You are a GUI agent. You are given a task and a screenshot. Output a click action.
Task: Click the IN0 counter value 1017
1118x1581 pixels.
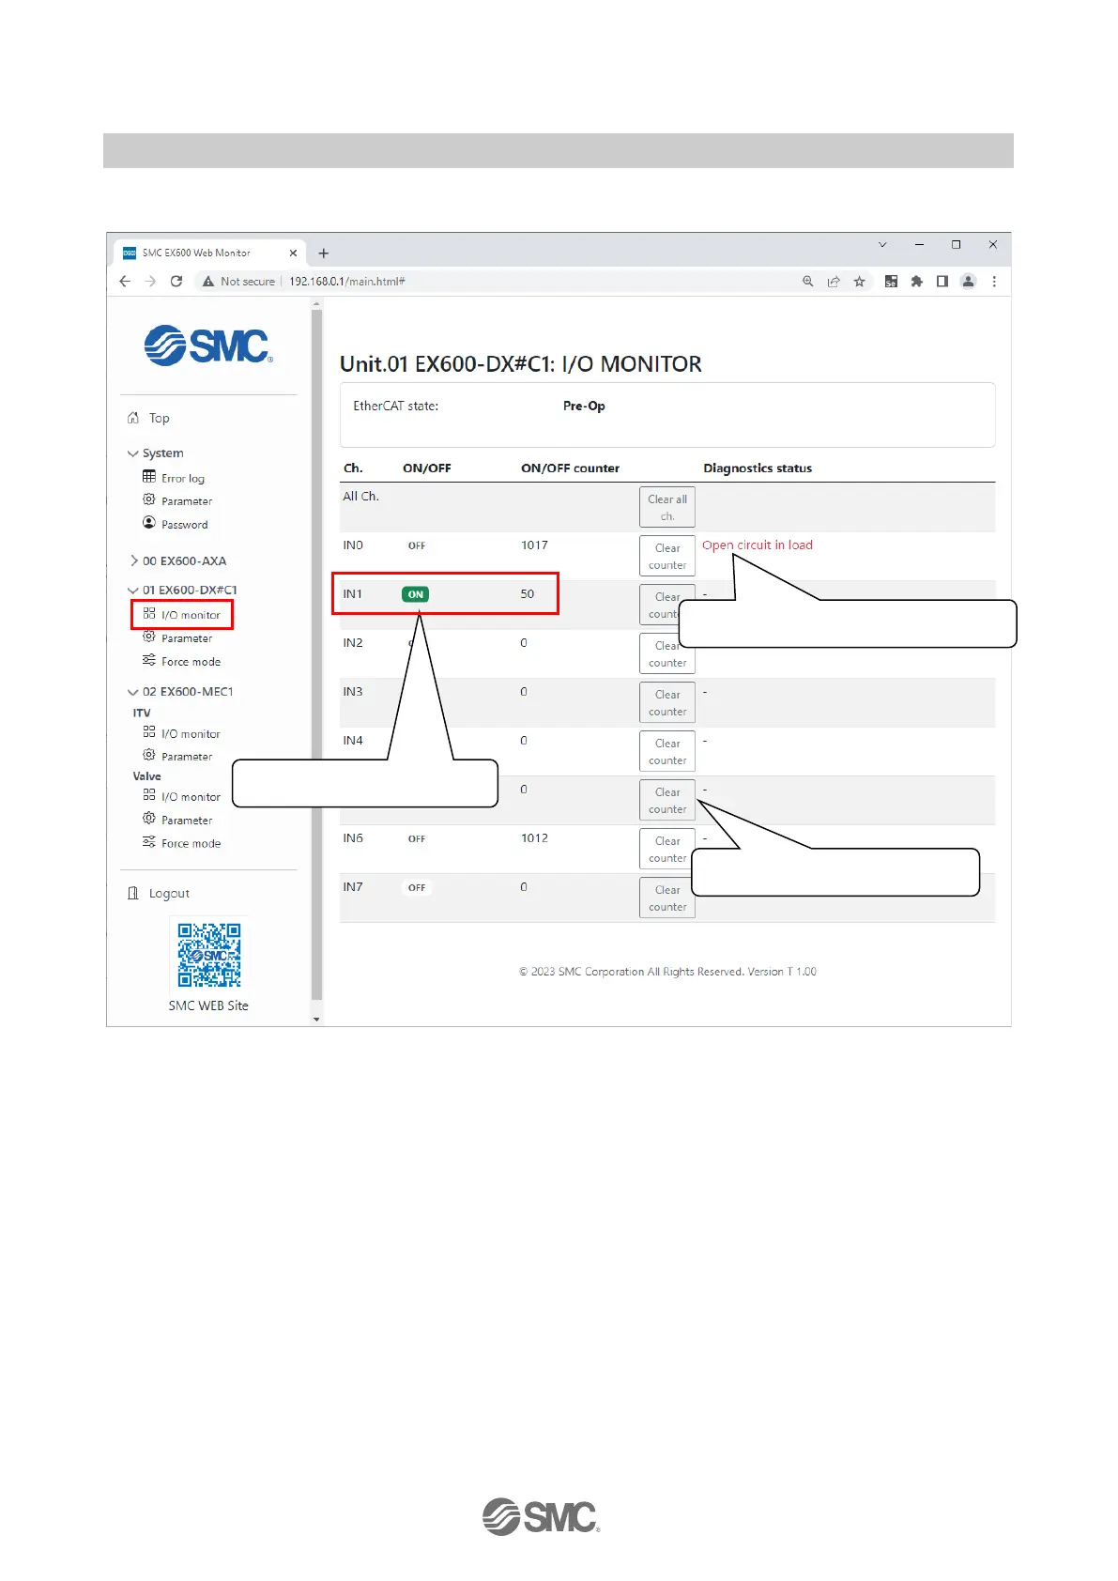[535, 545]
